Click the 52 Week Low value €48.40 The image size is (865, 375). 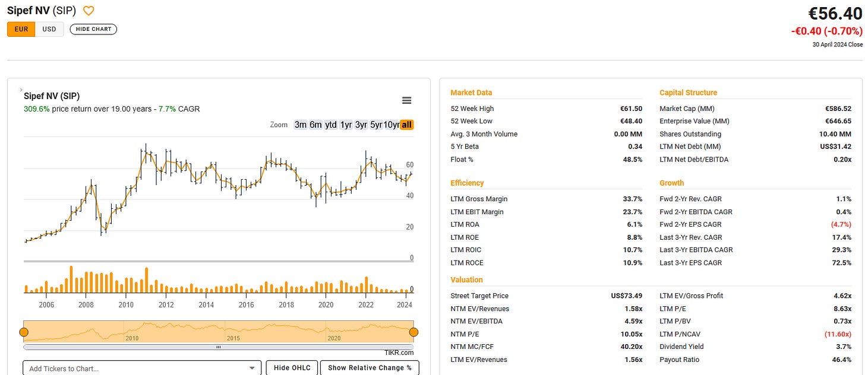pyautogui.click(x=631, y=121)
